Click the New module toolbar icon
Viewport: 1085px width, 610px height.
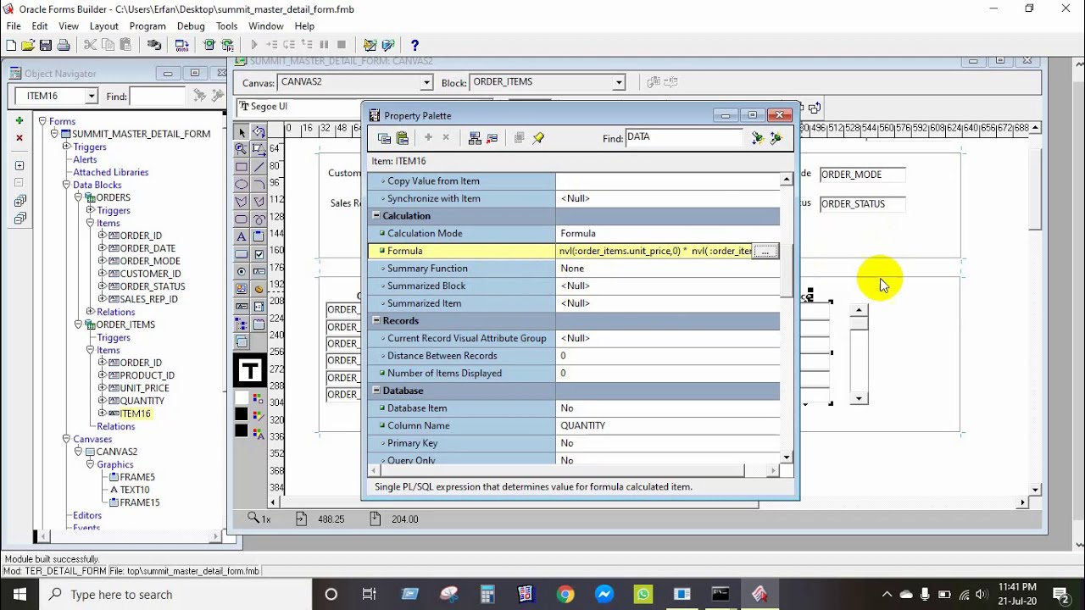click(x=12, y=45)
